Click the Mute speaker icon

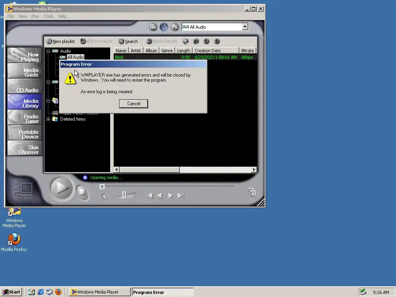pos(104,196)
